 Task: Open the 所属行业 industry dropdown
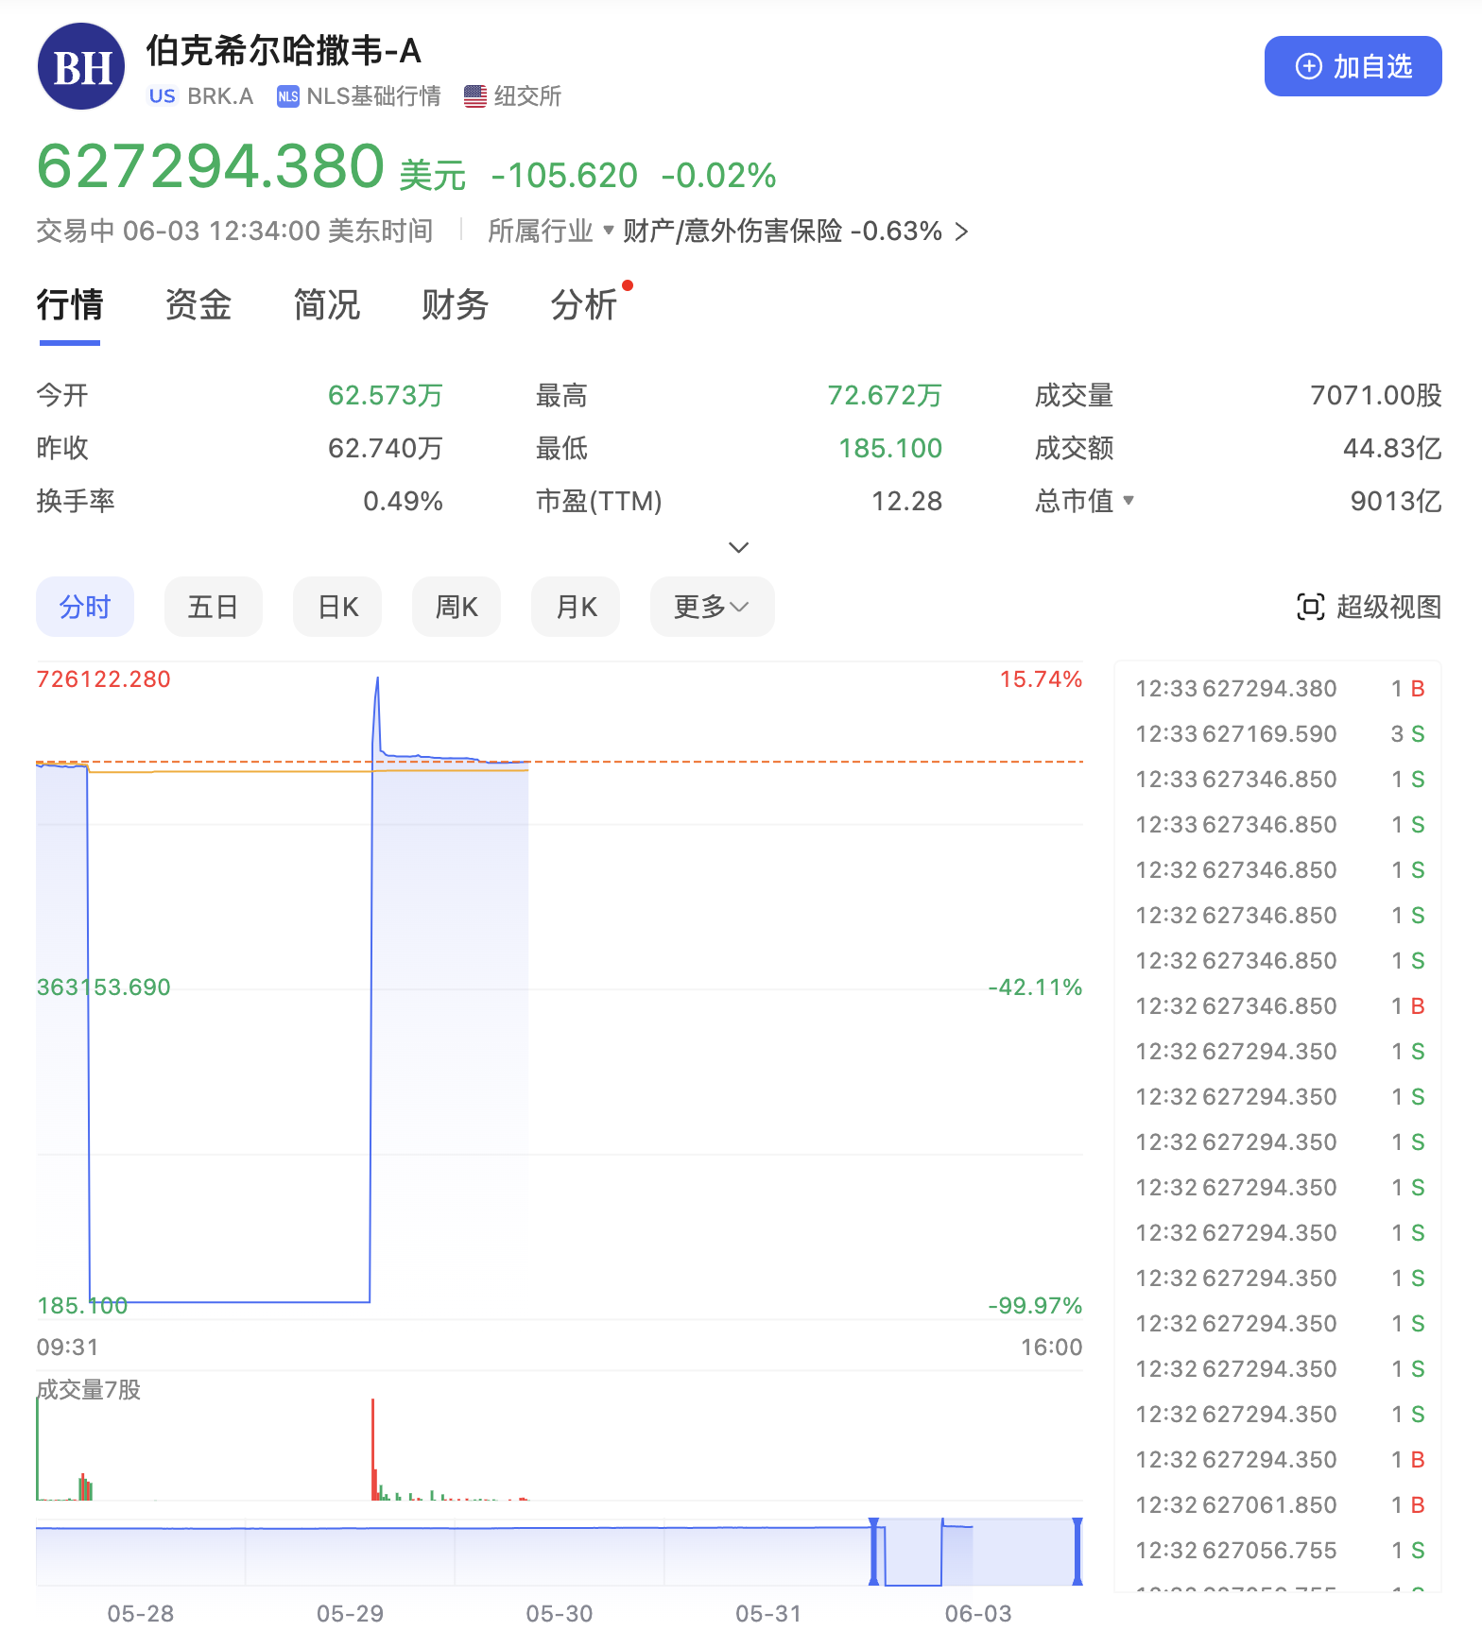pos(551,231)
